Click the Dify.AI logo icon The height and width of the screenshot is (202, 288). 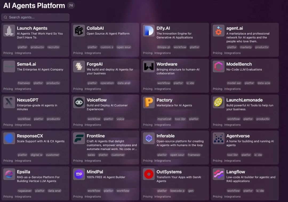click(149, 30)
